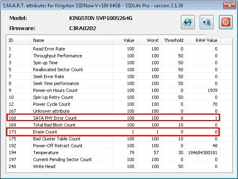Select the Temperature attribute row

pyautogui.click(x=113, y=153)
